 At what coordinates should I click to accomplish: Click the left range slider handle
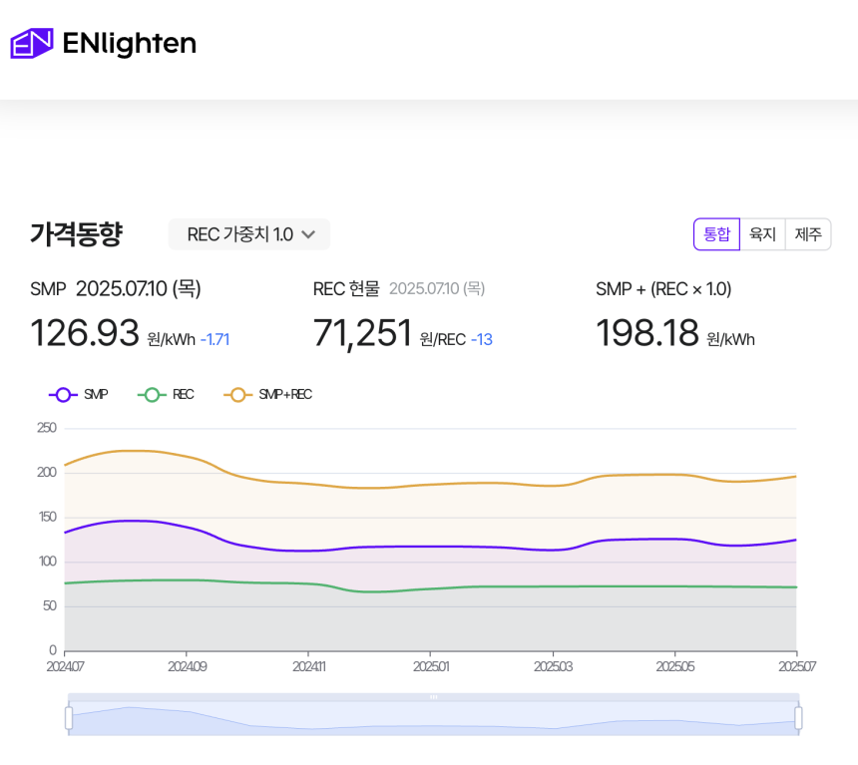tap(69, 718)
